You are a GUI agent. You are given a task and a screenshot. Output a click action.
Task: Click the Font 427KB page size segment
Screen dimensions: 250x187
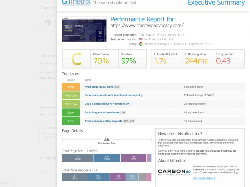[x=133, y=158]
